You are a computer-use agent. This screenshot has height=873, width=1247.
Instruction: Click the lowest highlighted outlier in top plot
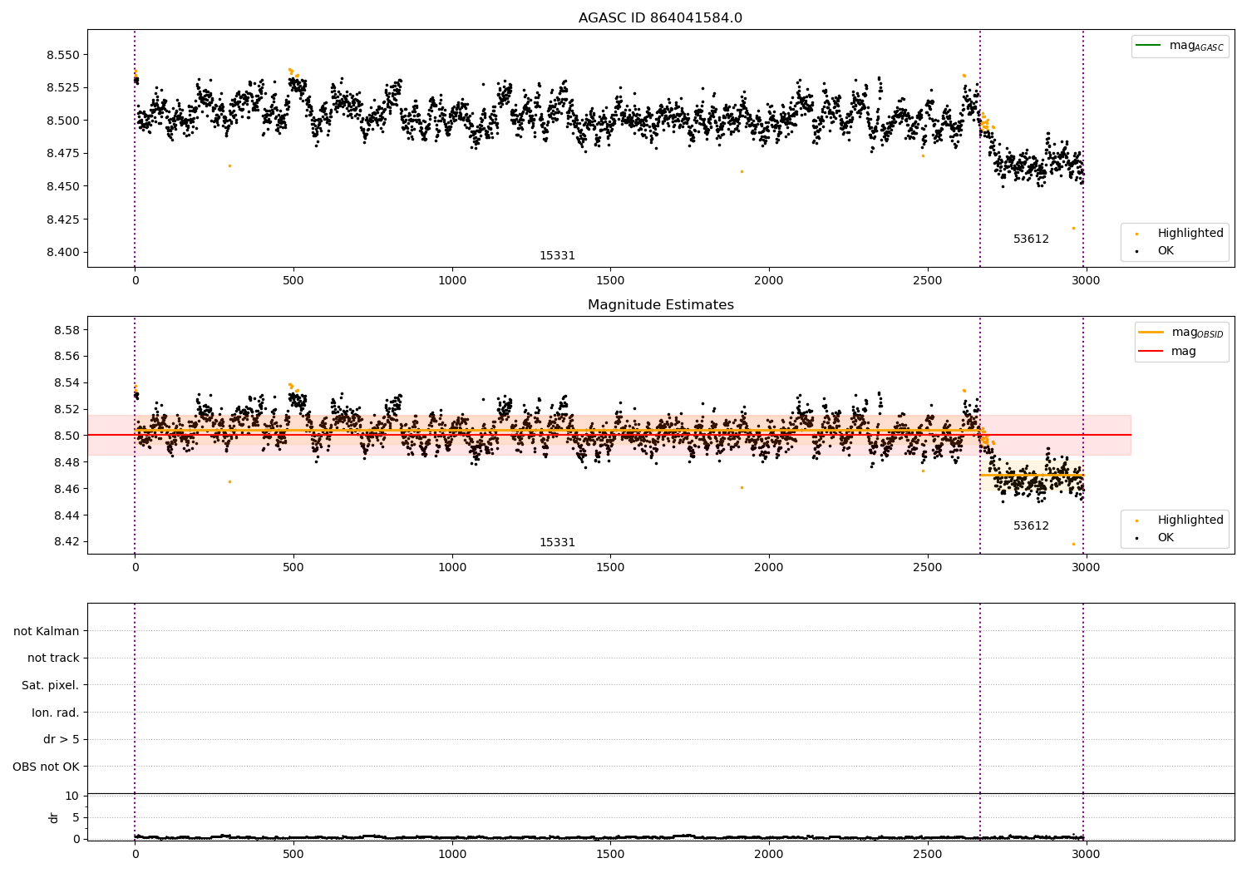[x=1073, y=228]
